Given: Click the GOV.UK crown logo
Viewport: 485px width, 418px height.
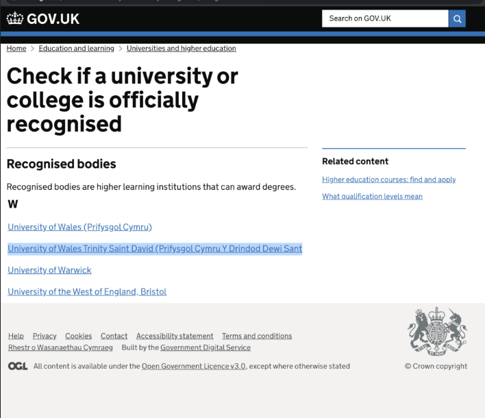Looking at the screenshot, I should 42,19.
